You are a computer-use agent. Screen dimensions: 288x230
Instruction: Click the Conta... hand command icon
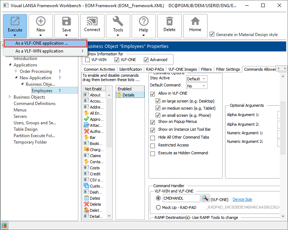[x=86, y=161]
